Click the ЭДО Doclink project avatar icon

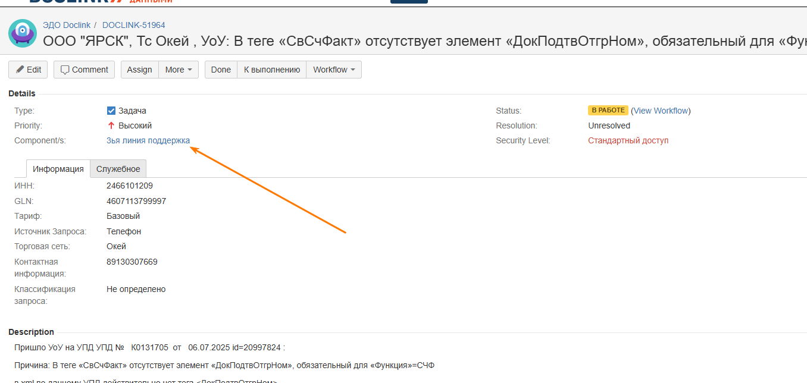(23, 33)
